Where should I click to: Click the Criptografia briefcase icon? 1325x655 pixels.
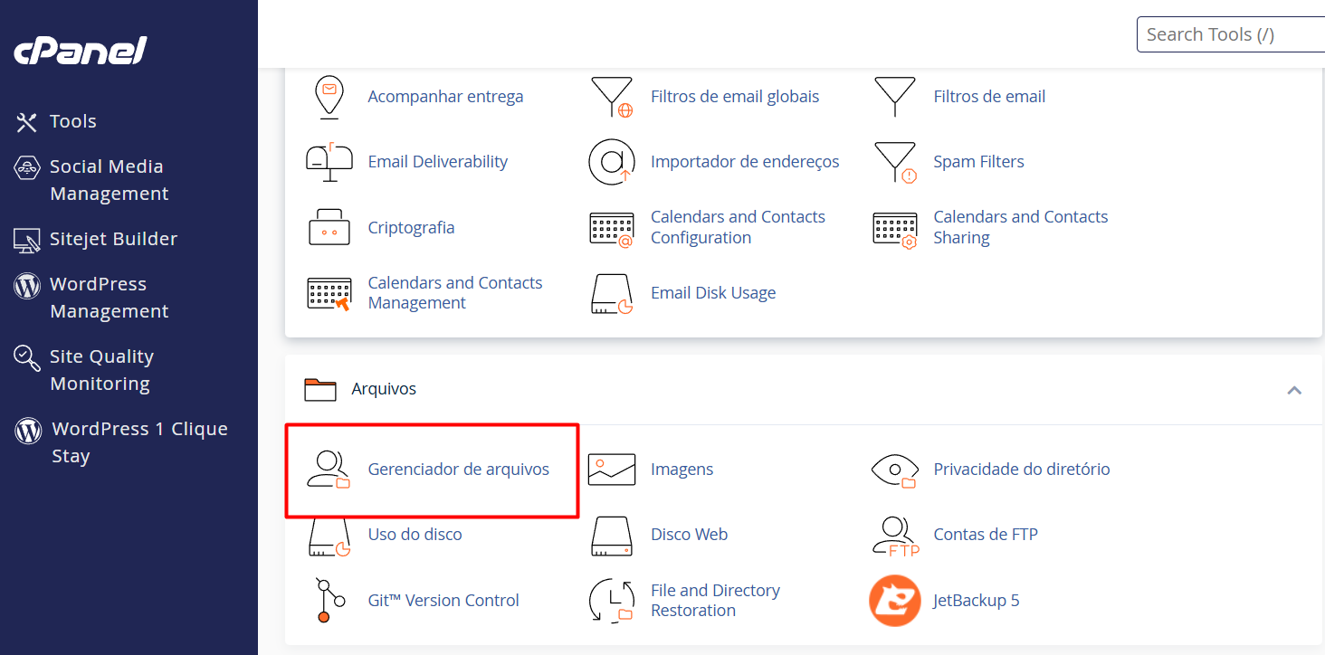(x=329, y=226)
